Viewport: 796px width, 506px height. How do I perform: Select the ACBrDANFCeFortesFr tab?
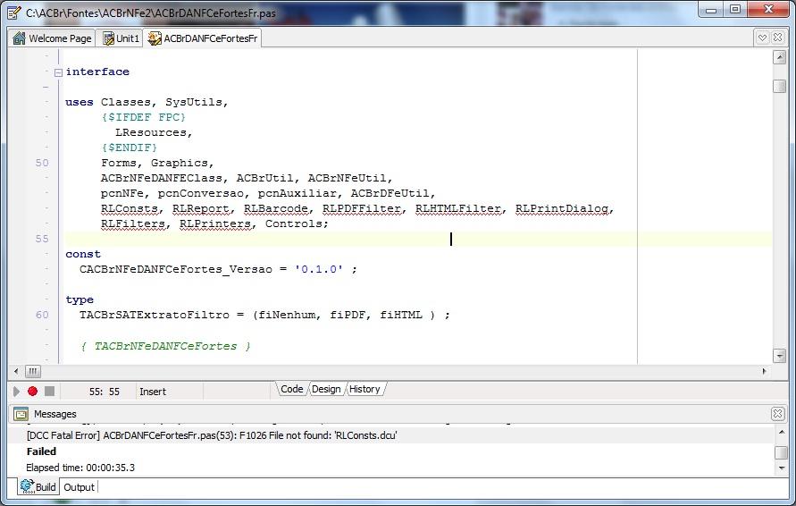click(203, 38)
